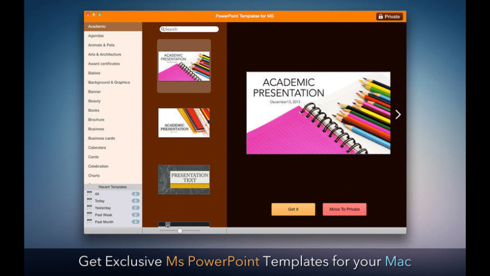The width and height of the screenshot is (490, 276).
Task: Select pink notebook Academic Presentation thumbnail
Action: (184, 66)
